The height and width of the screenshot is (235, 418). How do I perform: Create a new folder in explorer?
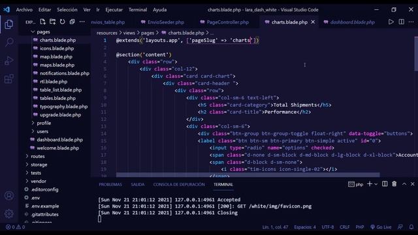coord(52,22)
